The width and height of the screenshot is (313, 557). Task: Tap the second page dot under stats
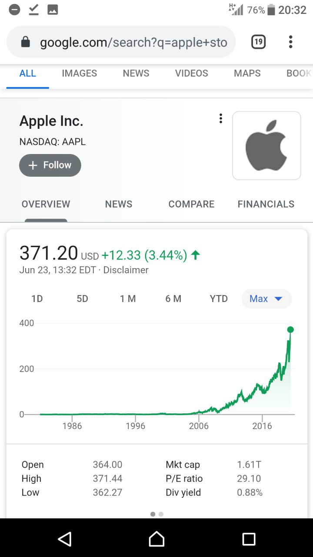tap(161, 514)
